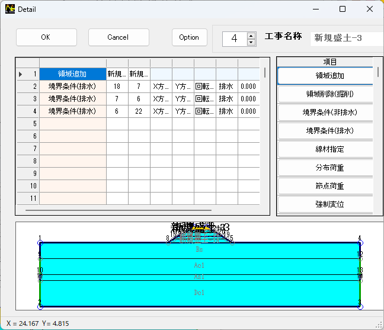This screenshot has height=330, width=384.
Task: Select the 領域削除(掘削) item
Action: pyautogui.click(x=325, y=94)
